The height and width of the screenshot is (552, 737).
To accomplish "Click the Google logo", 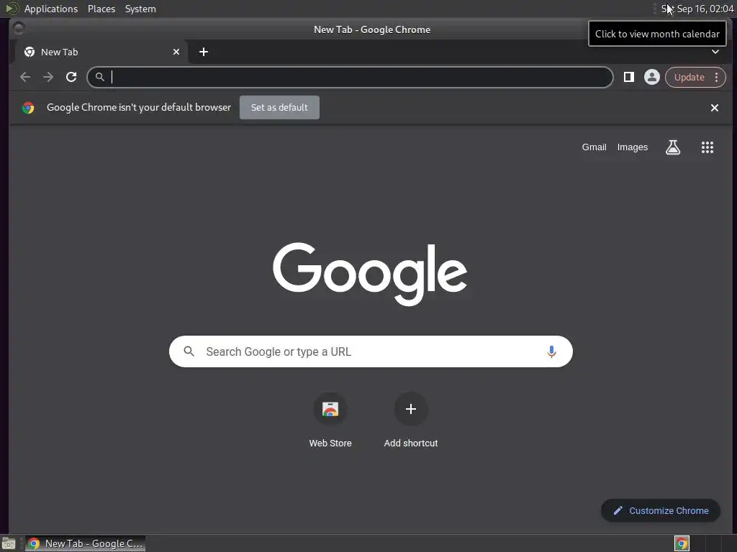I will [370, 274].
